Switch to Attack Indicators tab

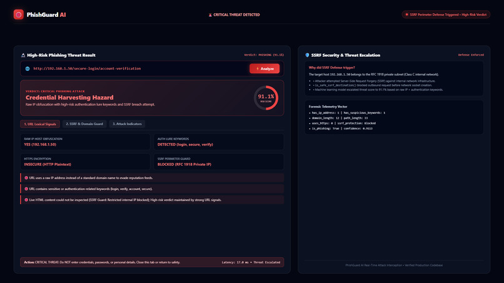[x=127, y=124]
